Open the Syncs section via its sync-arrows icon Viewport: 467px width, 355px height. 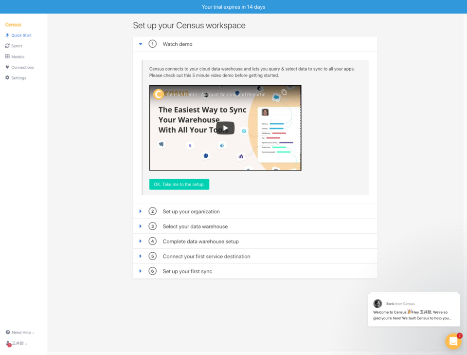tap(6, 46)
